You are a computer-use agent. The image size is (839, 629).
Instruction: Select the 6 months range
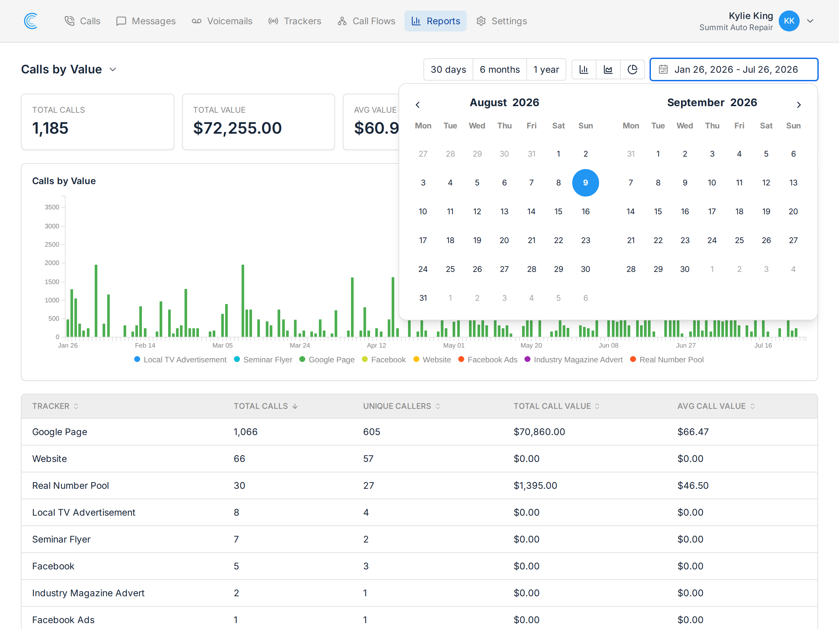point(499,69)
